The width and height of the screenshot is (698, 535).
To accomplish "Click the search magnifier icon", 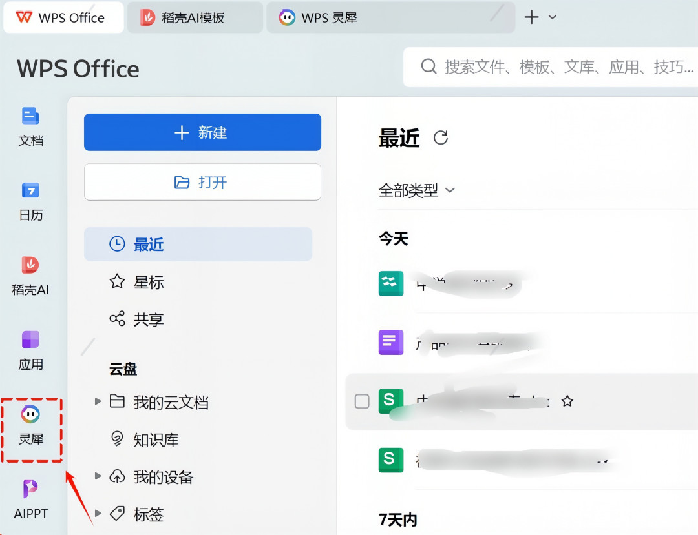I will (x=428, y=66).
